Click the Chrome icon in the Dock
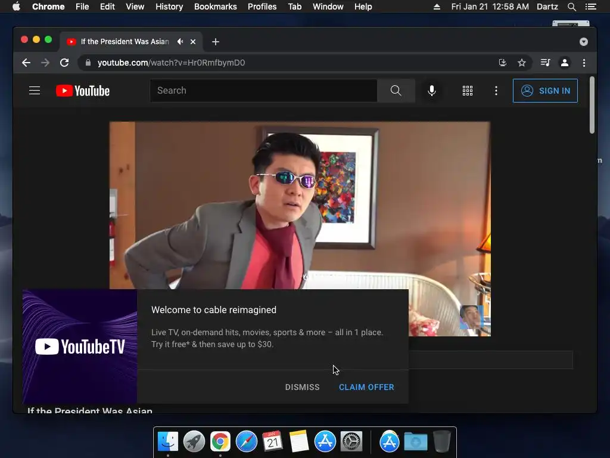Image resolution: width=610 pixels, height=458 pixels. coord(220,442)
